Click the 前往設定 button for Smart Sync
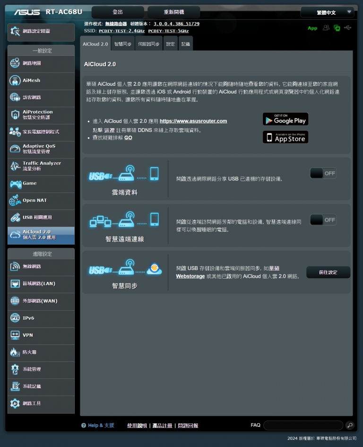This screenshot has height=447, width=363. pos(328,272)
